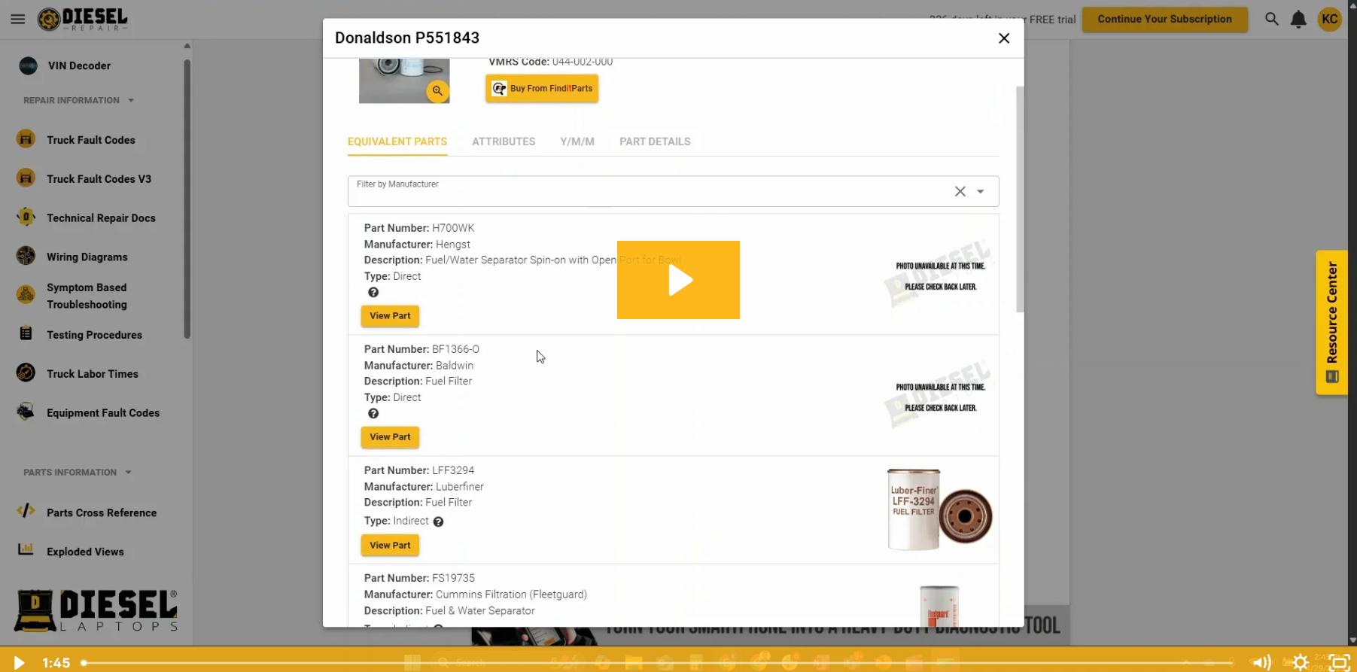
Task: Click the Diesel Laptops logo
Action: point(96,610)
